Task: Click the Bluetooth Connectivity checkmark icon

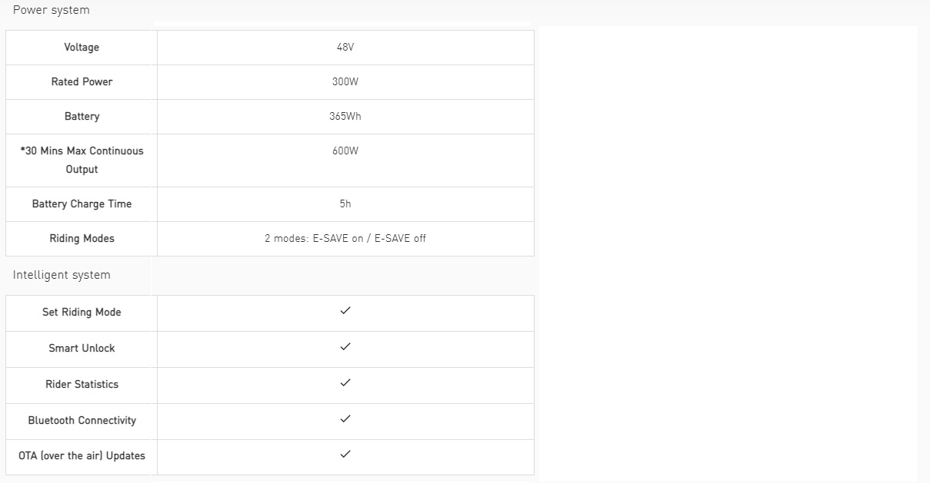Action: click(345, 418)
